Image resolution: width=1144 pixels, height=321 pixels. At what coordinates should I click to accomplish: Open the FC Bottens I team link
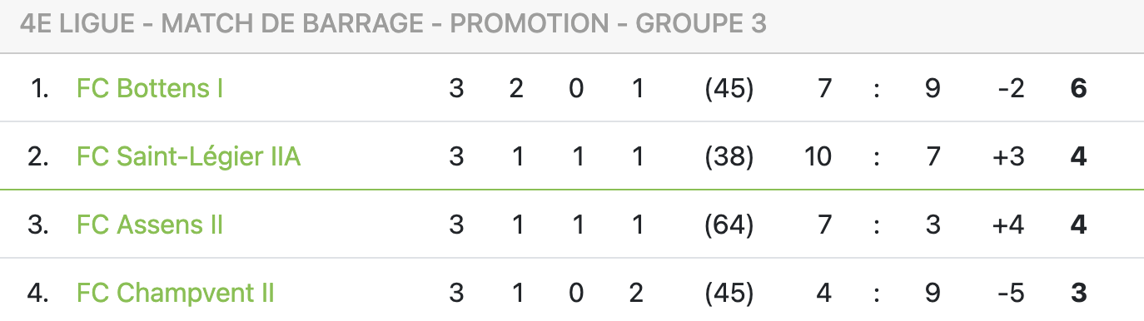pos(149,88)
